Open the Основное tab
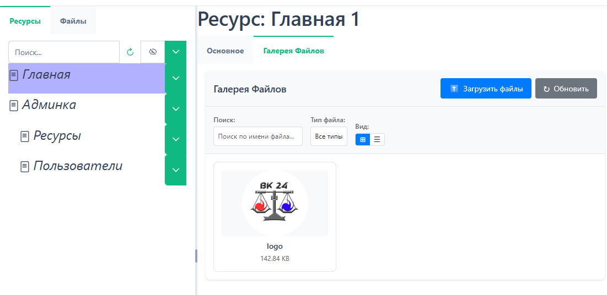Screen dimensions: 607x295 pyautogui.click(x=225, y=51)
